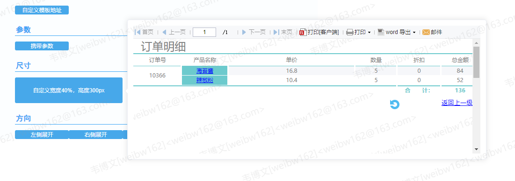Click the 携带参数 button

tap(42, 46)
